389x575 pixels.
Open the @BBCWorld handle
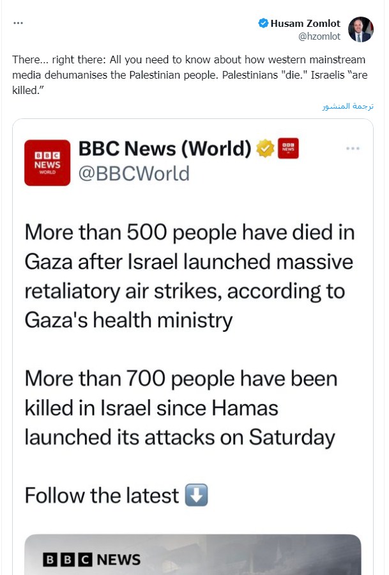tap(134, 173)
